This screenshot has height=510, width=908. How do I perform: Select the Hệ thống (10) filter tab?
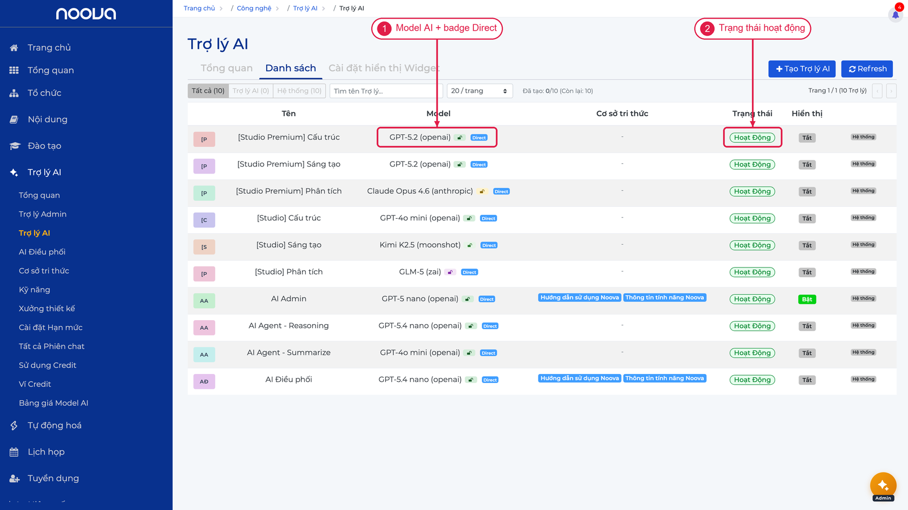tap(299, 91)
